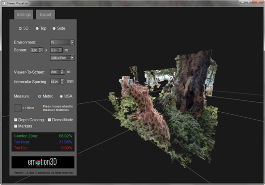Click the Screen width input field
Screen dimensions: 265x185
[35, 50]
